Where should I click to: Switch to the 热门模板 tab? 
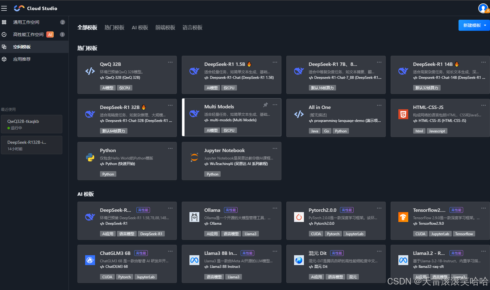[114, 28]
